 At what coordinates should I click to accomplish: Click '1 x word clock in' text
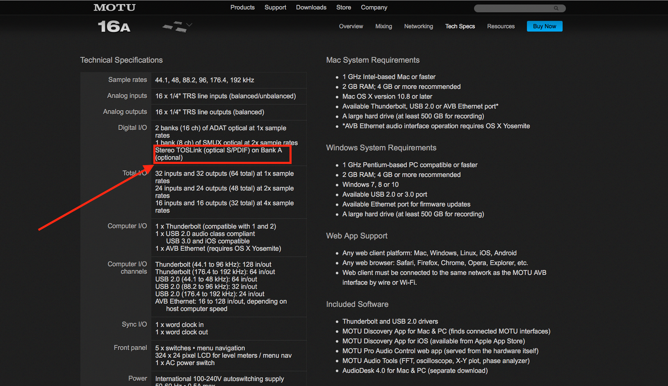click(x=180, y=325)
